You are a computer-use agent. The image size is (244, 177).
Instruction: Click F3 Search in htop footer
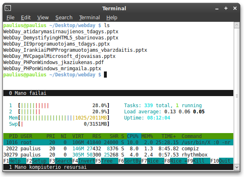tap(61, 161)
